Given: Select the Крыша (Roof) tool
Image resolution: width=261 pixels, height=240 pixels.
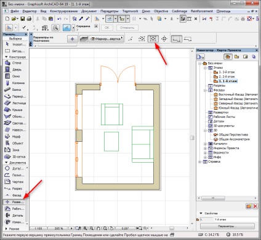Looking at the screenshot, I should point(15,110).
